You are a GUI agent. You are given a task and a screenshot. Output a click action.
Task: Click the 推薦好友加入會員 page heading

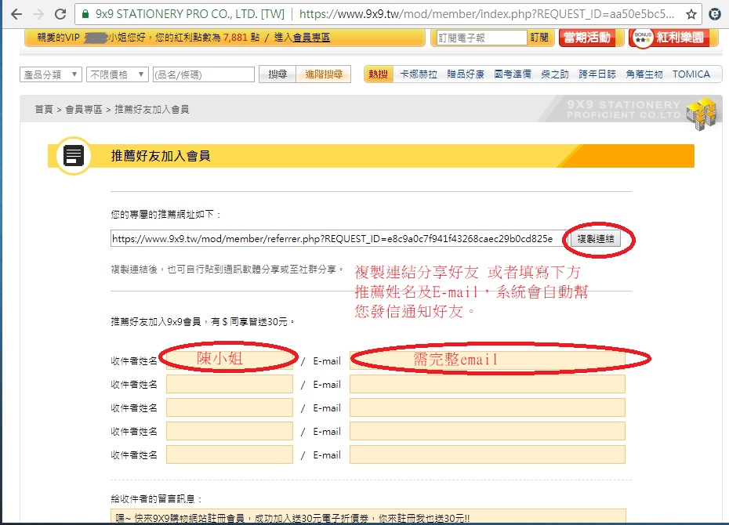point(161,156)
